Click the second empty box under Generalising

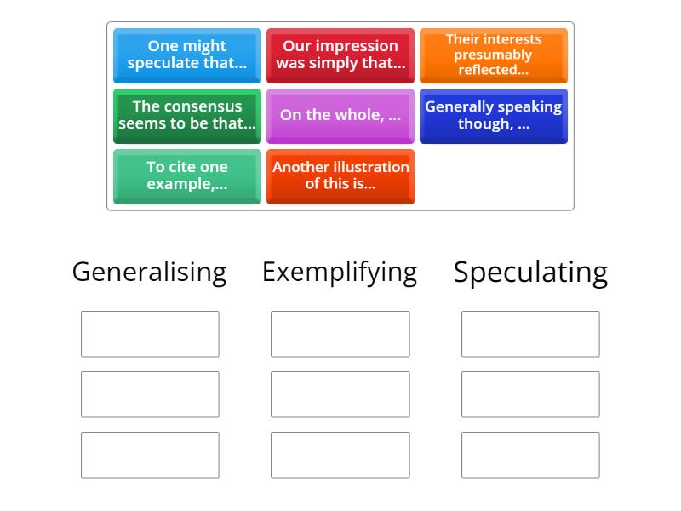(x=150, y=394)
